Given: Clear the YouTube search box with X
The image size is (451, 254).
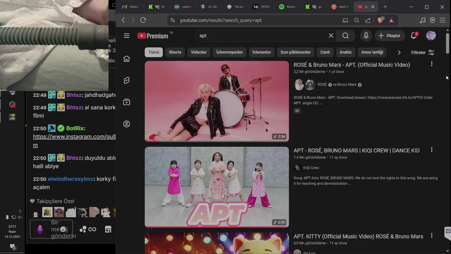Looking at the screenshot, I should pyautogui.click(x=331, y=36).
